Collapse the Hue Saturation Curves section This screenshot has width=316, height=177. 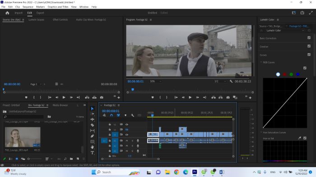coord(261,132)
